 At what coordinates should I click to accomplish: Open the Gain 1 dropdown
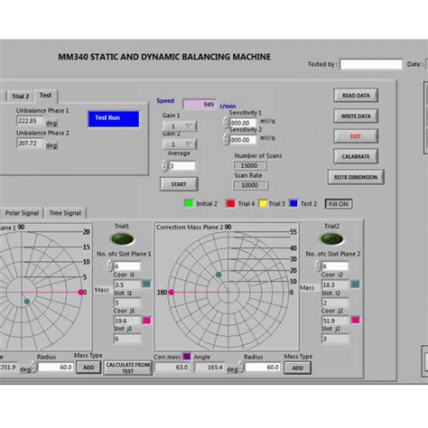click(x=180, y=126)
